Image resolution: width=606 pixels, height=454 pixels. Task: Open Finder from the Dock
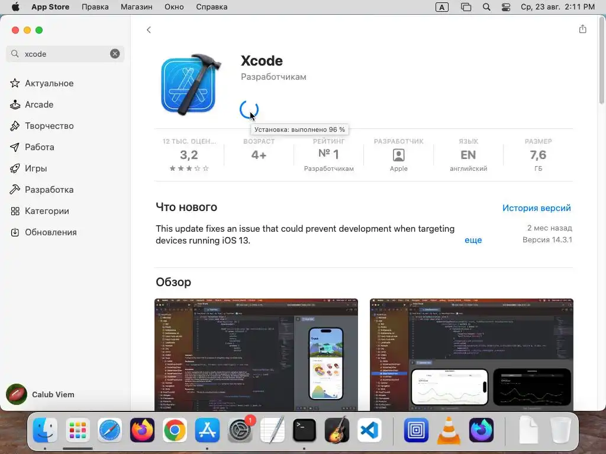[45, 430]
